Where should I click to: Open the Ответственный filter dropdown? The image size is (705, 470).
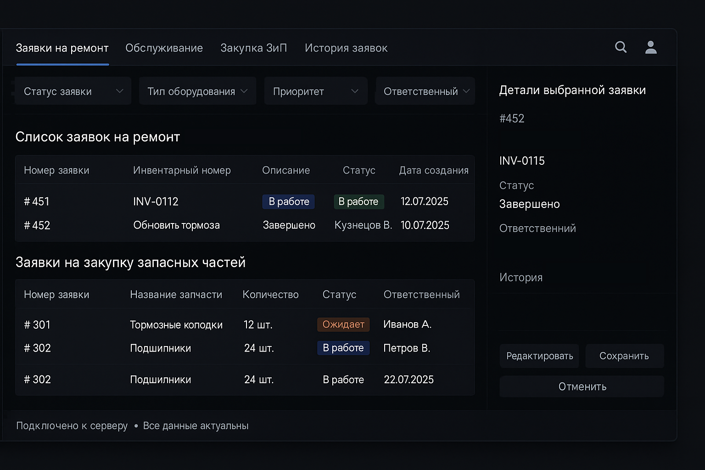click(x=425, y=91)
